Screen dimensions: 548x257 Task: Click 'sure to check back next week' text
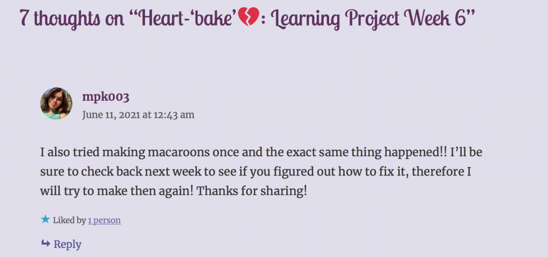point(121,172)
